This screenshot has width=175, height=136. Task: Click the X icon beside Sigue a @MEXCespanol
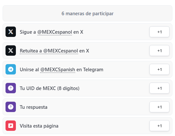point(11,32)
